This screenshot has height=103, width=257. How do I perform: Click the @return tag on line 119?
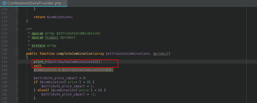pos(38,46)
